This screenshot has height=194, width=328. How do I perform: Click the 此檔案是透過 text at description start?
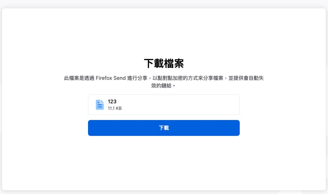tap(79, 78)
